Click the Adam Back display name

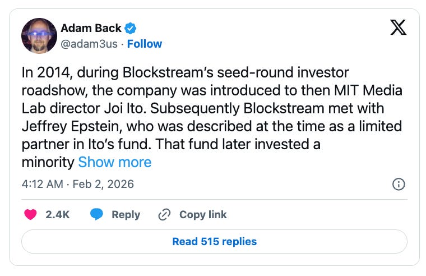point(92,28)
